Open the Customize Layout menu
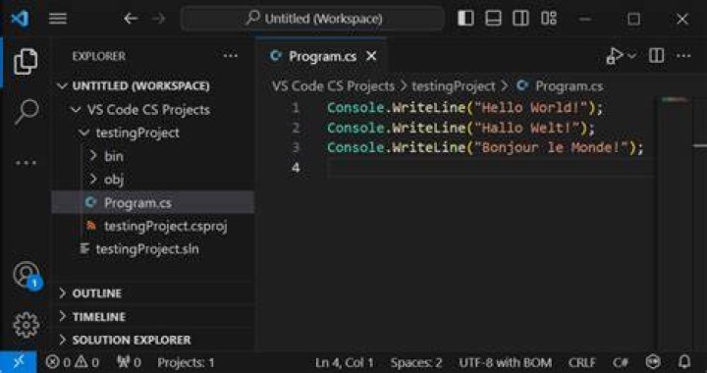This screenshot has width=707, height=373. pyautogui.click(x=549, y=19)
